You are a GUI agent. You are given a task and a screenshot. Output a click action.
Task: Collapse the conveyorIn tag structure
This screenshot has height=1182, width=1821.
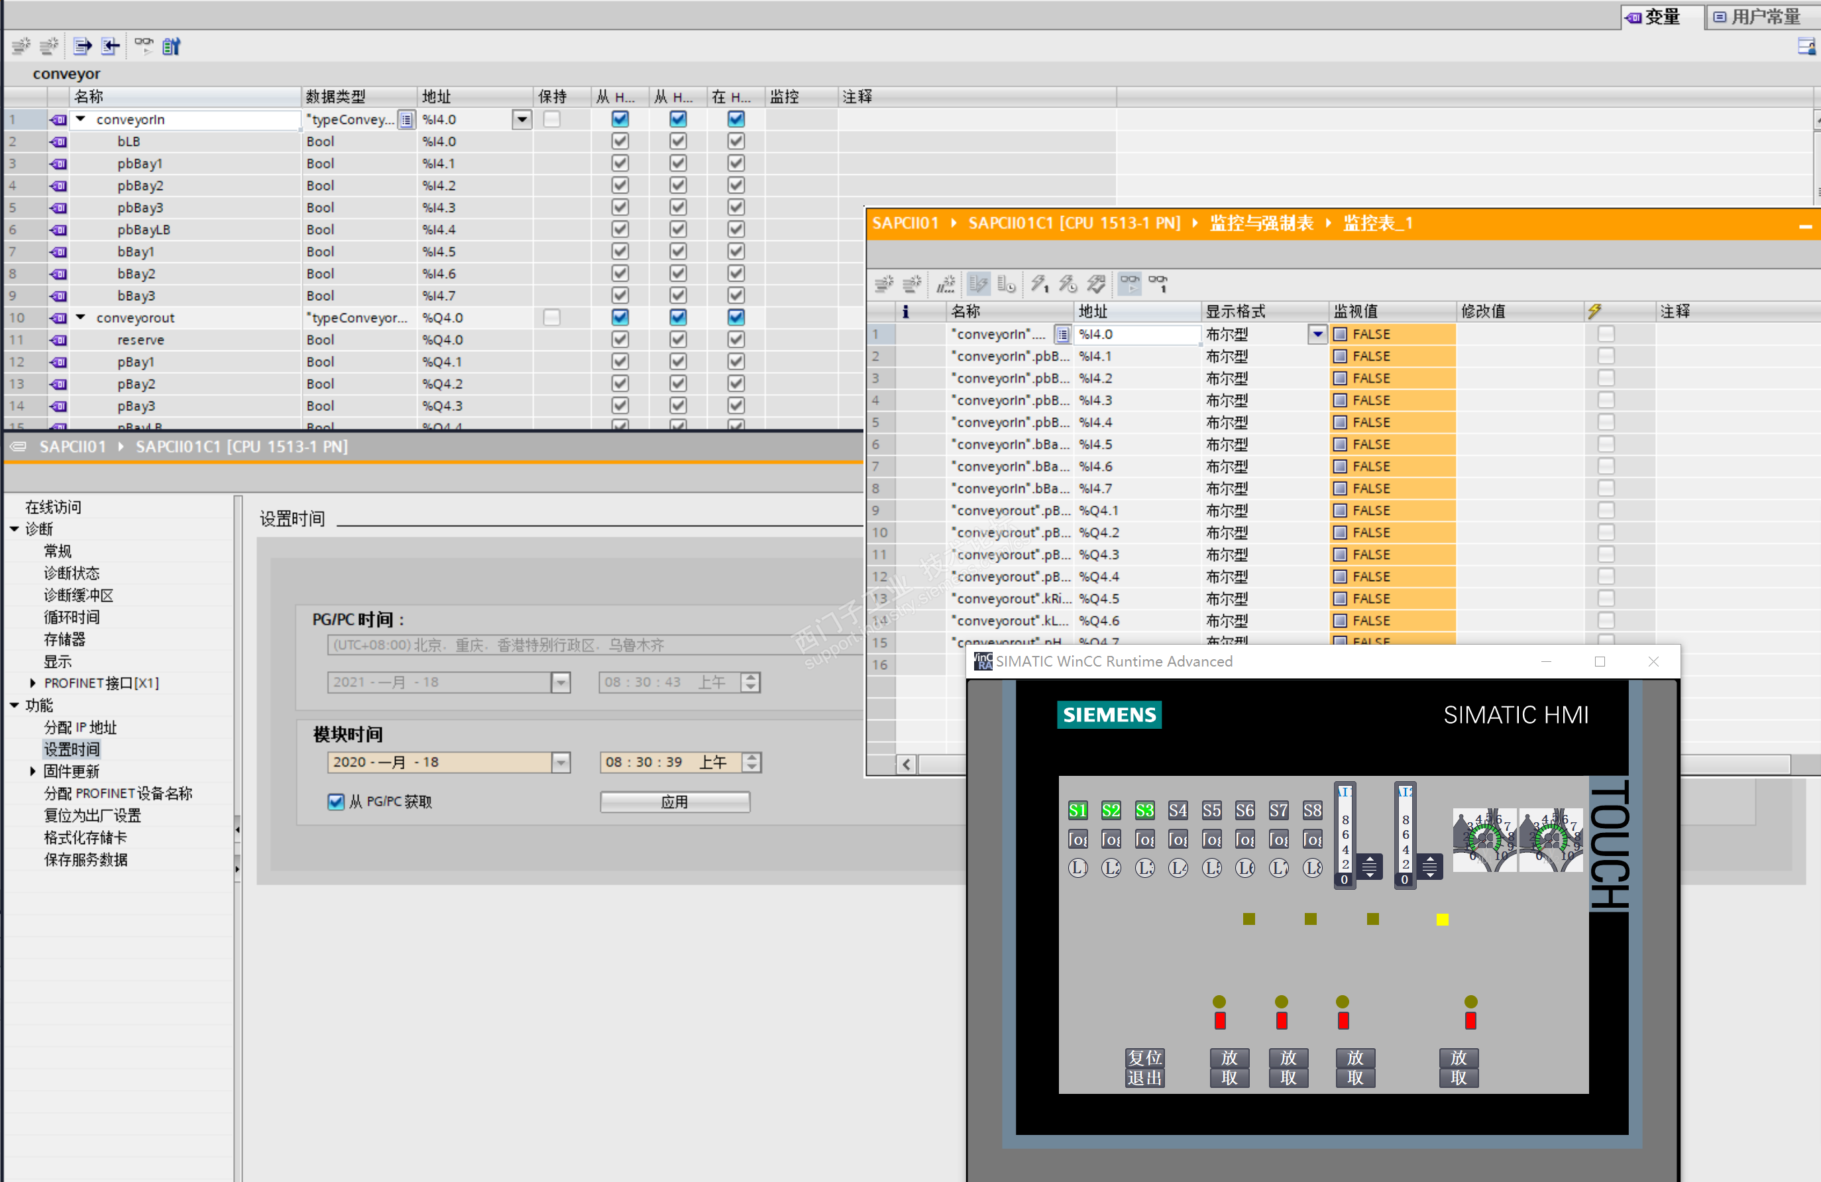pos(80,119)
